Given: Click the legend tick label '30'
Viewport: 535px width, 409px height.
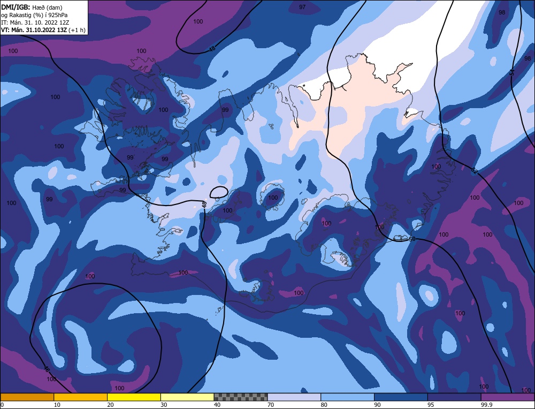Looking at the screenshot, I should 164,405.
